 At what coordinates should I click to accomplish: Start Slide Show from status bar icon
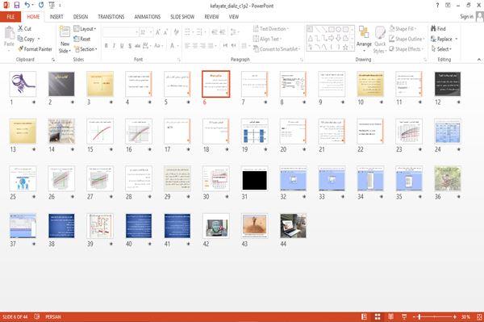click(404, 316)
